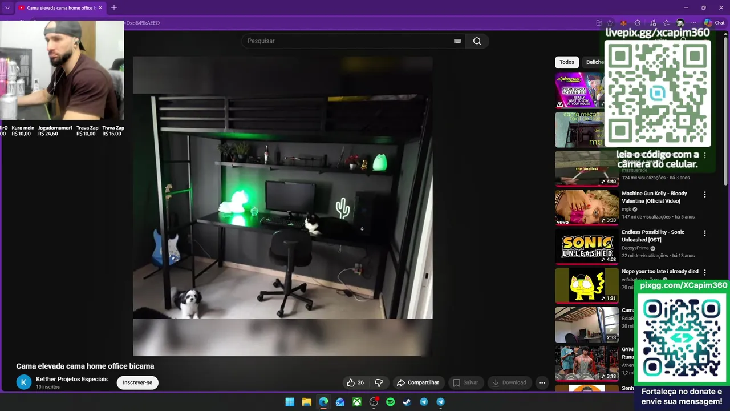Open the Bloody Valentine 3:33 thumbnail

point(587,207)
